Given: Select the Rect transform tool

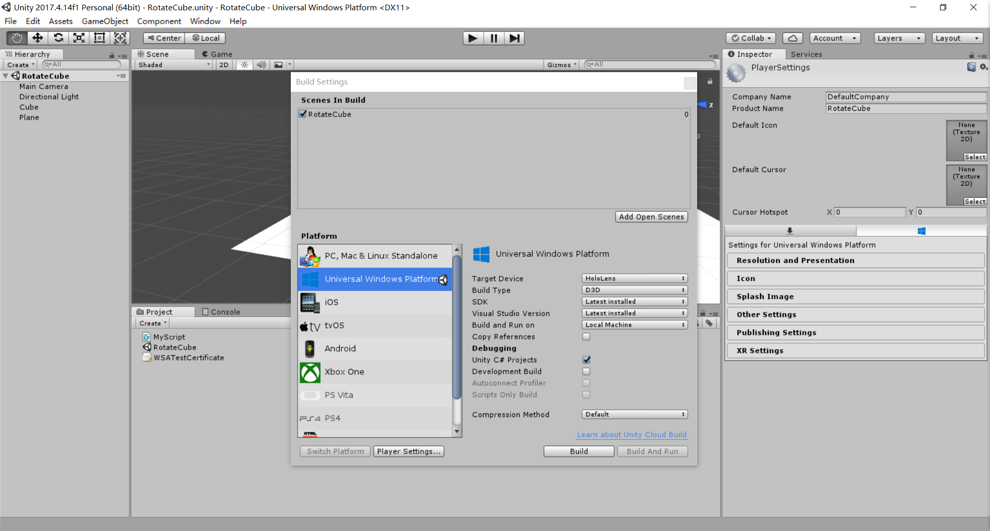Looking at the screenshot, I should [x=100, y=38].
